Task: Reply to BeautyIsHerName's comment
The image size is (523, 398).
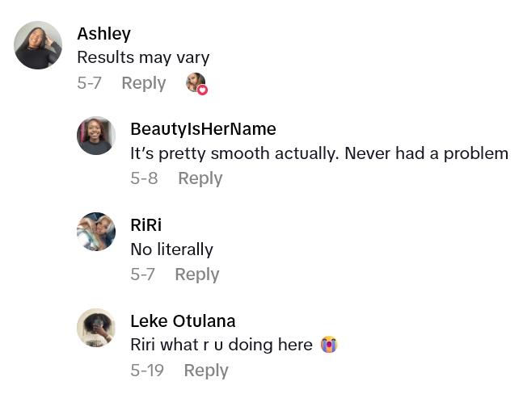Action: (200, 178)
